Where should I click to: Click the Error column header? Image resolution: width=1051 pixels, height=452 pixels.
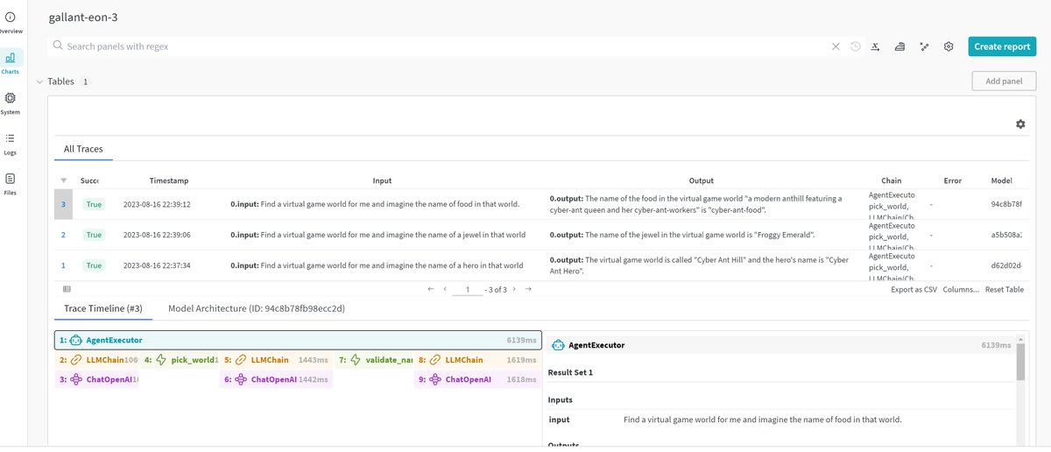[953, 181]
